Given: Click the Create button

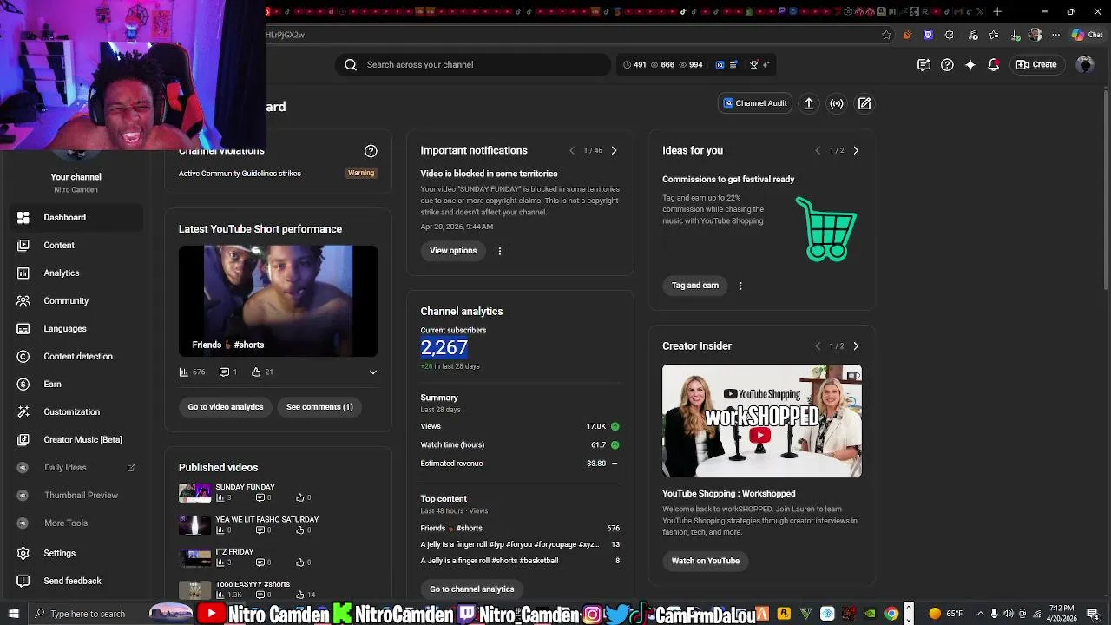Looking at the screenshot, I should (x=1036, y=64).
